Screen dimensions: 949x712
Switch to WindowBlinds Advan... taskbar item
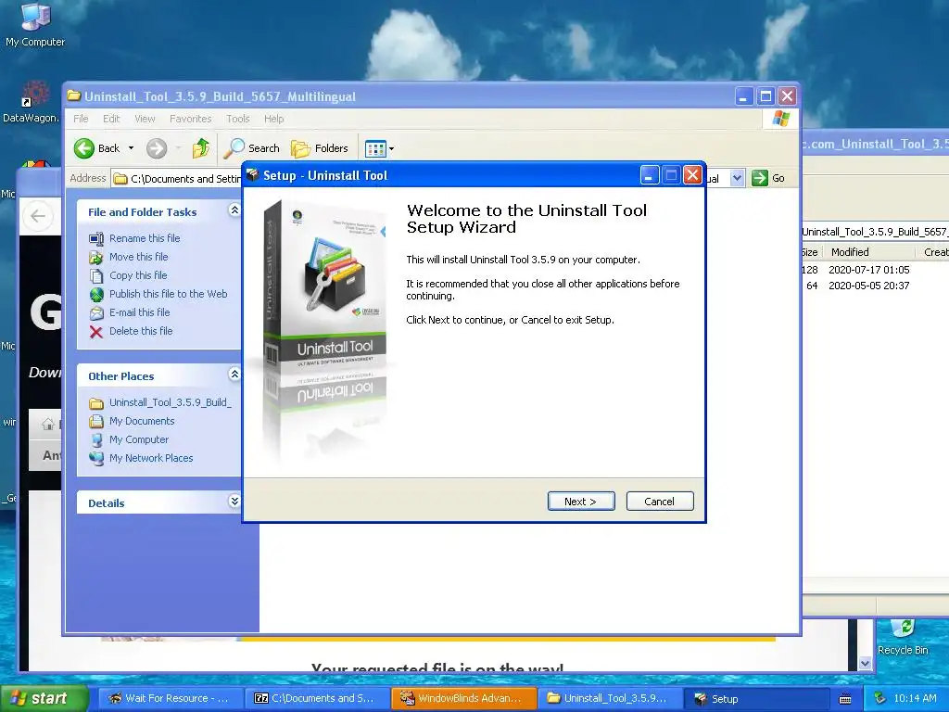point(463,698)
